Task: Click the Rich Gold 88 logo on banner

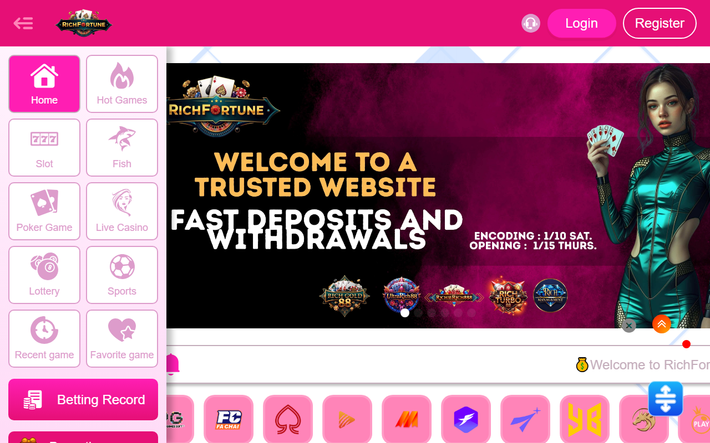Action: [x=344, y=296]
